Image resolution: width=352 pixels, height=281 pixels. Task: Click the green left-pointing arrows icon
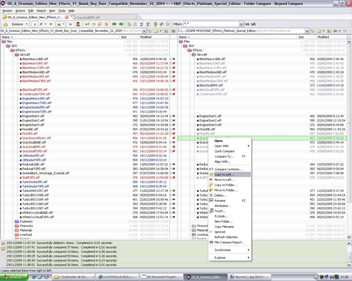pos(121,24)
